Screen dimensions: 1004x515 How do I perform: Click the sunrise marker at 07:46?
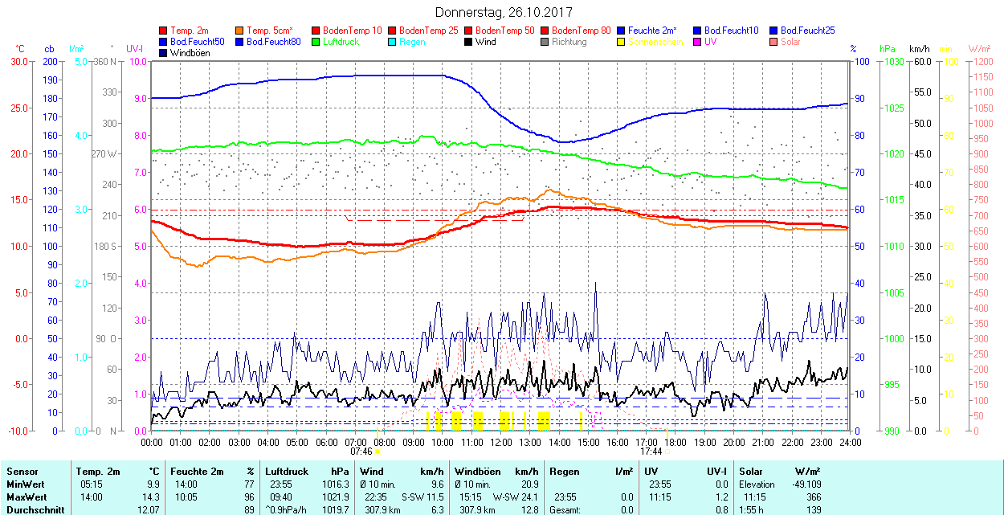tap(378, 451)
